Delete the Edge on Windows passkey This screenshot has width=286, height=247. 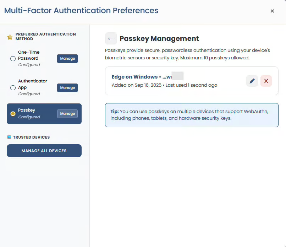266,81
